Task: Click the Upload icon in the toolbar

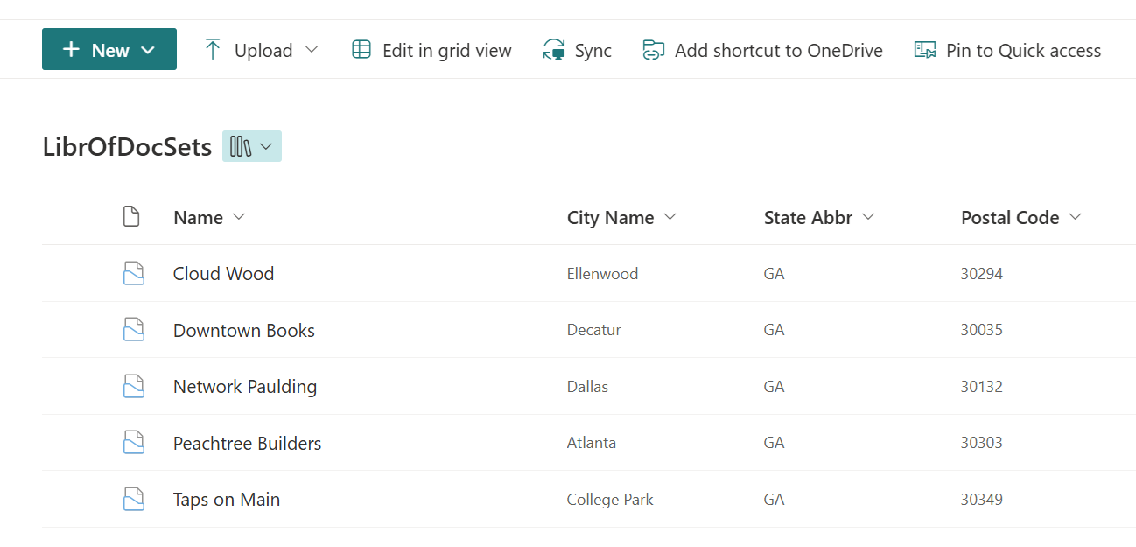Action: [213, 50]
